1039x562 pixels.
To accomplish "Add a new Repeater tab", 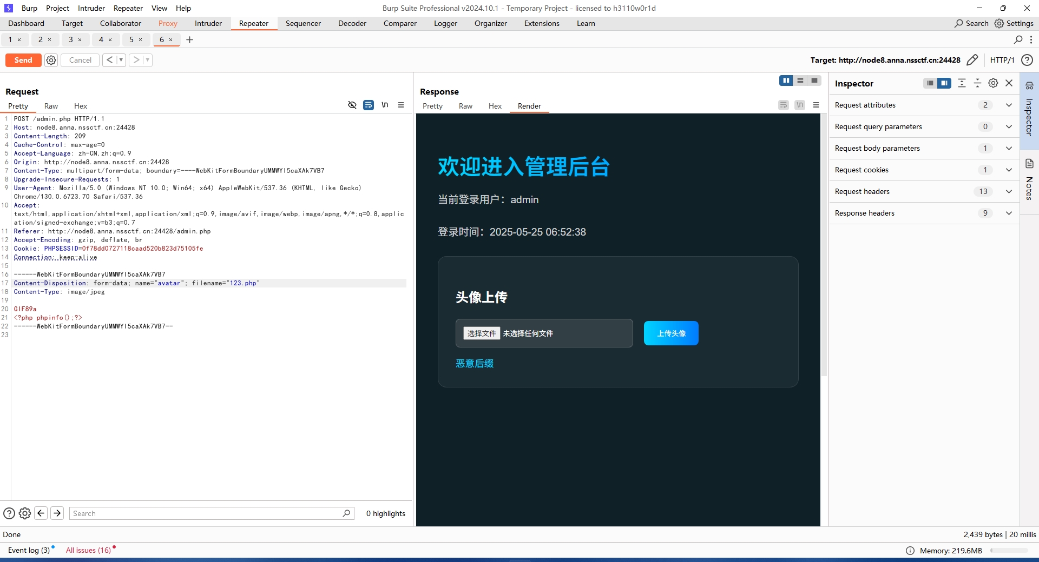I will (x=189, y=39).
